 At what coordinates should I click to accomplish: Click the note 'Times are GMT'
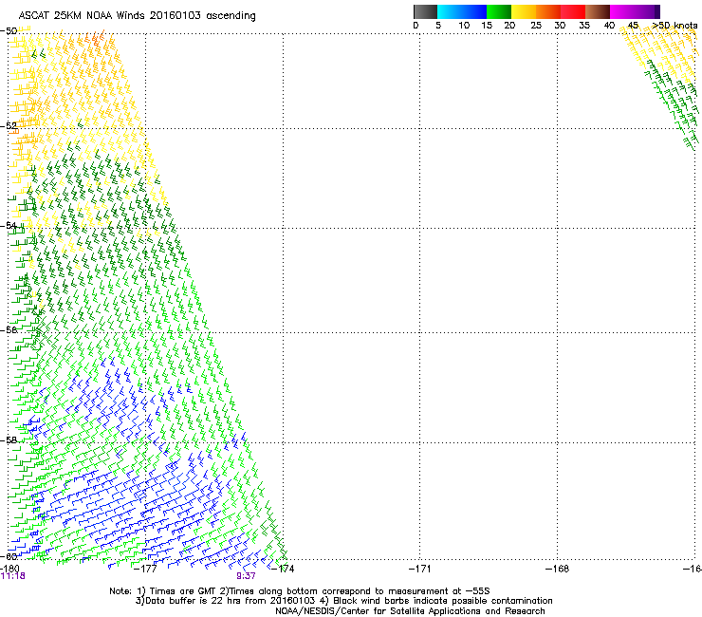pyautogui.click(x=183, y=591)
